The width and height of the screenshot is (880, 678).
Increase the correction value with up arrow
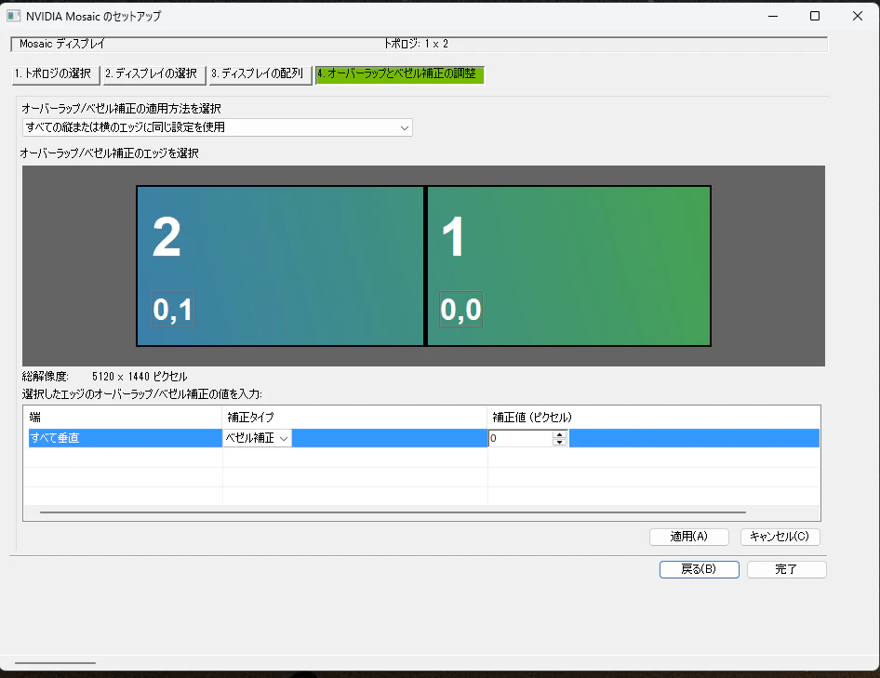[559, 434]
